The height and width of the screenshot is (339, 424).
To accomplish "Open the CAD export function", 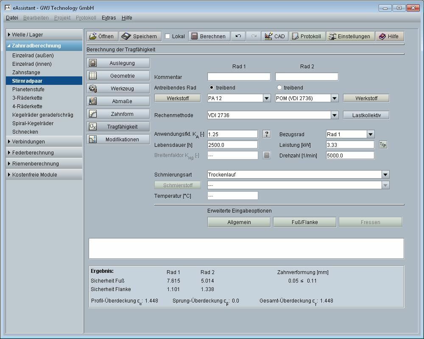I will 275,36.
